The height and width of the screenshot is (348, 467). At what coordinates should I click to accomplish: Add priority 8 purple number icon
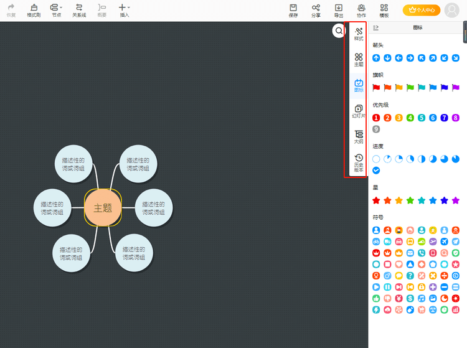click(x=456, y=118)
